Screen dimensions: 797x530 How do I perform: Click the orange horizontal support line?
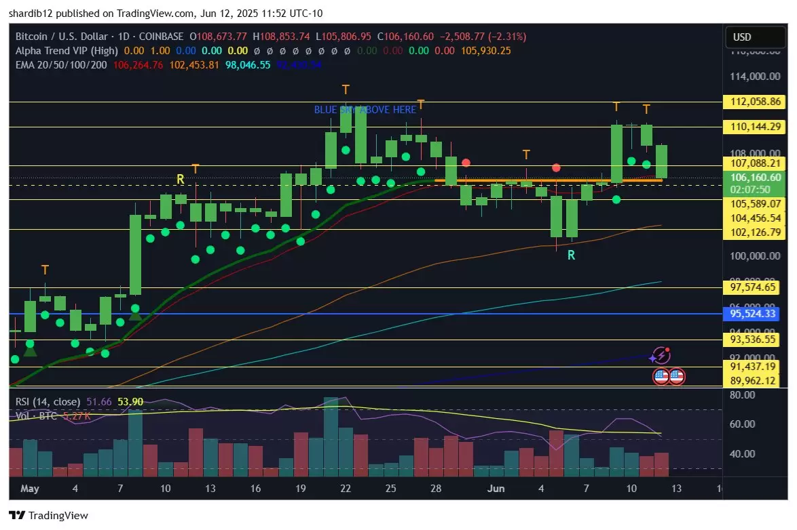tap(549, 180)
